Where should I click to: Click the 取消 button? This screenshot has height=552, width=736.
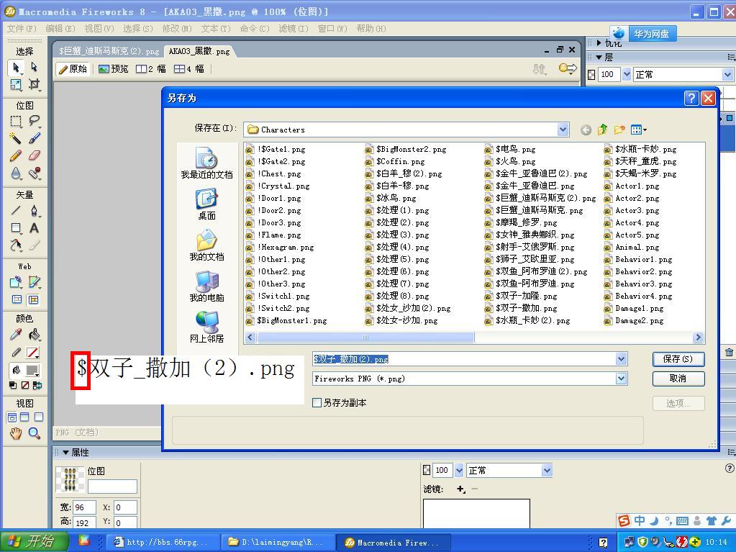(678, 379)
